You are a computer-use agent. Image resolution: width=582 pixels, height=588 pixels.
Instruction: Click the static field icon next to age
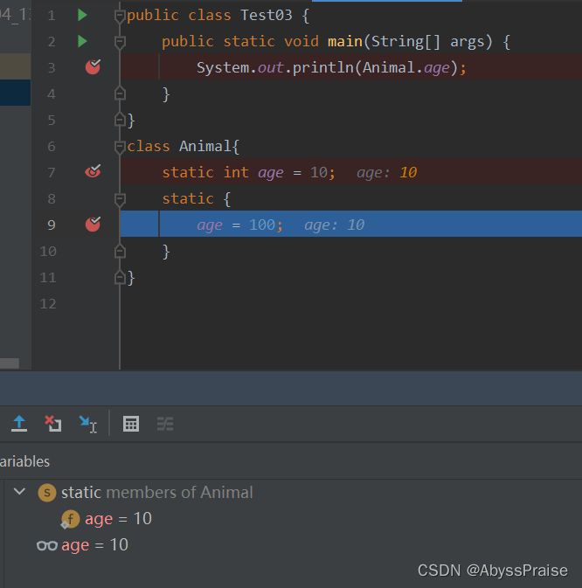coord(70,519)
